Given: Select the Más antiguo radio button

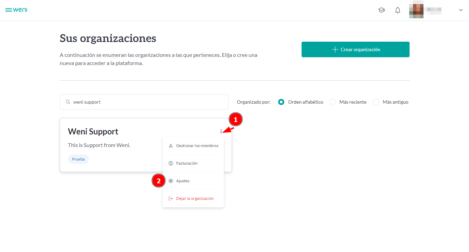Looking at the screenshot, I should coord(376,102).
